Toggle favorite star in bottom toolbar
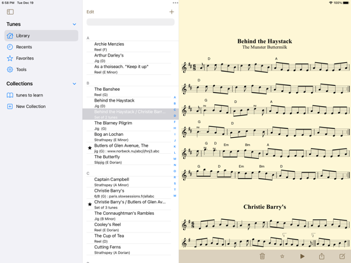 point(282,256)
